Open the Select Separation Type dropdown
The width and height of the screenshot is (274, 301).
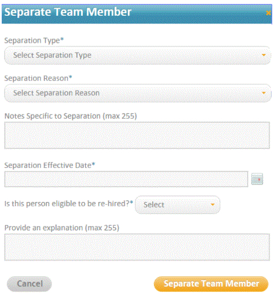click(x=138, y=55)
